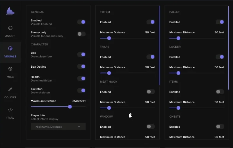The image size is (233, 148).
Task: Click the Locker Maximum Distance slider handle
Action: click(x=178, y=73)
